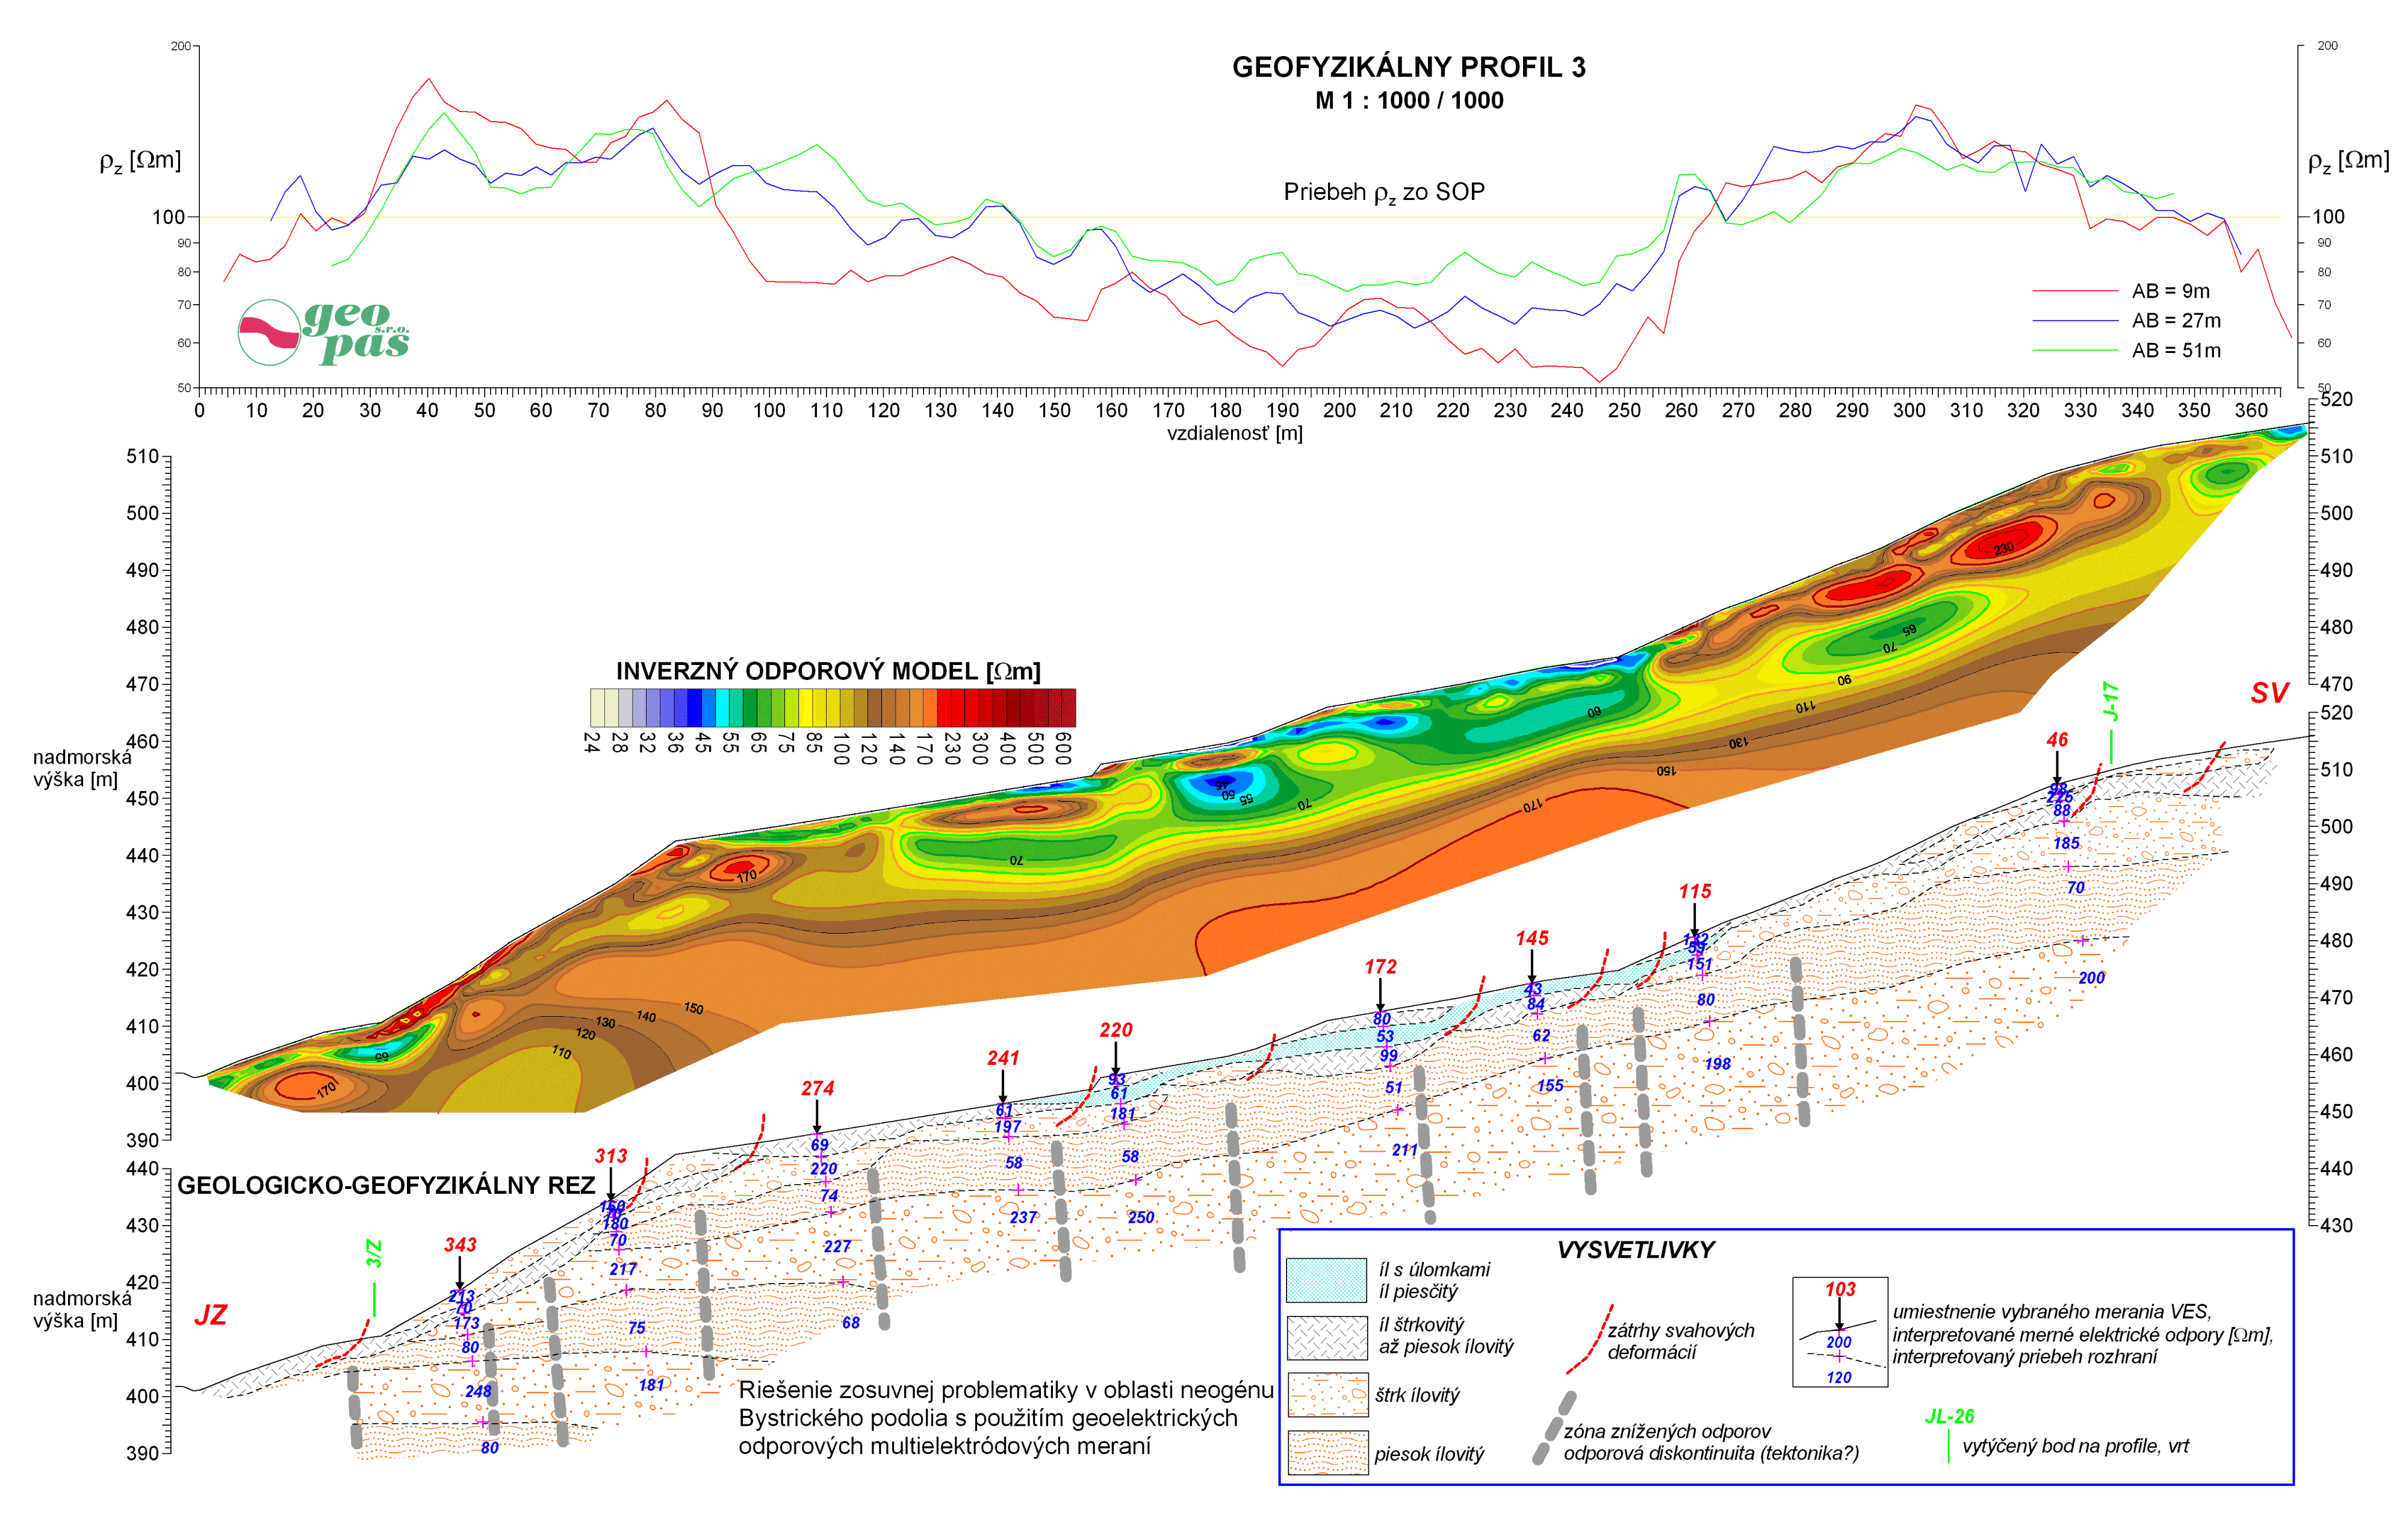
Task: Click the VES point label 115
Action: coord(1695,891)
